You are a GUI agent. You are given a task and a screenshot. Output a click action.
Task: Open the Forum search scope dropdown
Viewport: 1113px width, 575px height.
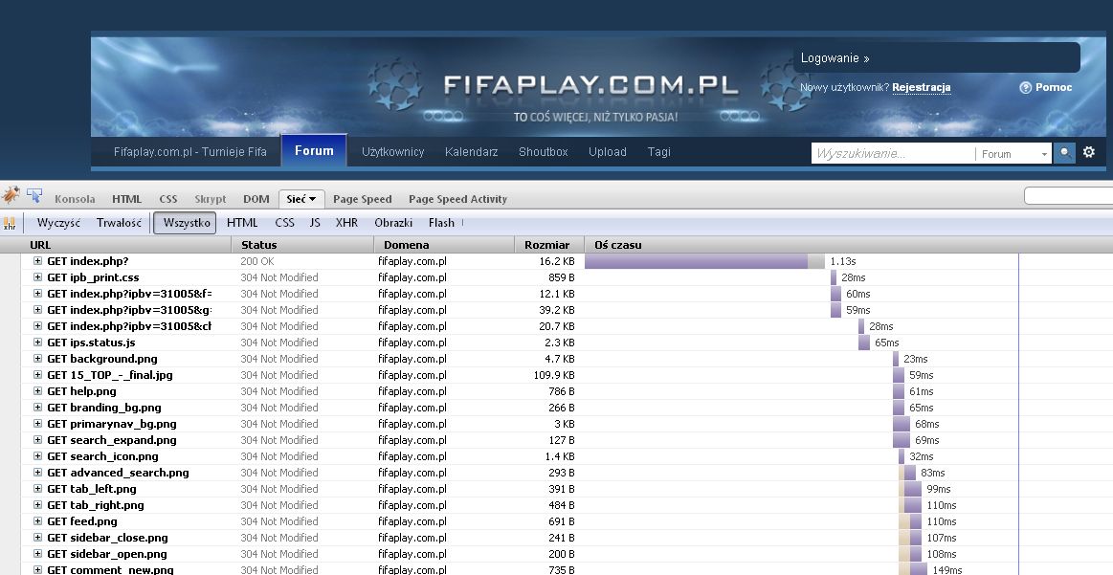[1013, 153]
